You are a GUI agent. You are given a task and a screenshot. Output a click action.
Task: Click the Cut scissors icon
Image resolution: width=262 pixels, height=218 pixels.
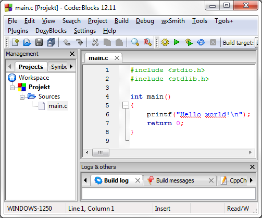95,42
